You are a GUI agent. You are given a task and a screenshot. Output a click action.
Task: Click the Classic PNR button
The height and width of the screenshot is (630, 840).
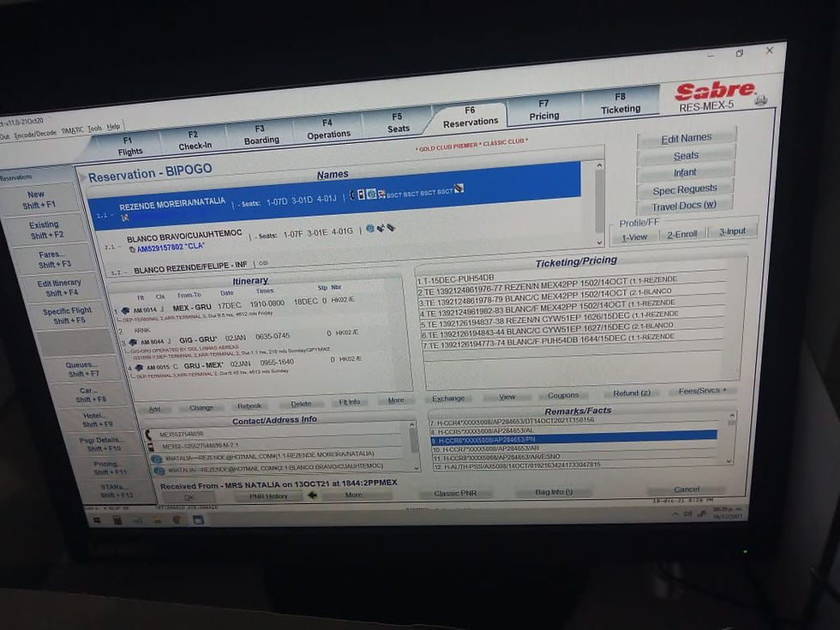[x=455, y=494]
